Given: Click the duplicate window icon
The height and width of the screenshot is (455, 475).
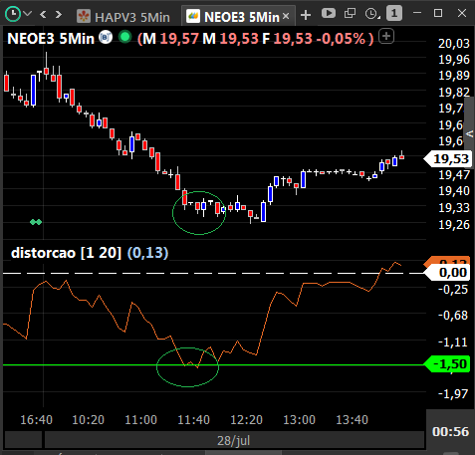Looking at the screenshot, I should pyautogui.click(x=350, y=13).
